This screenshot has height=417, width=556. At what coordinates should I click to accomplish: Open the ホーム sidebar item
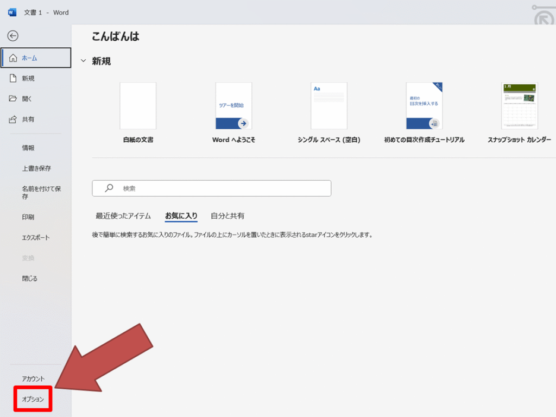click(36, 58)
